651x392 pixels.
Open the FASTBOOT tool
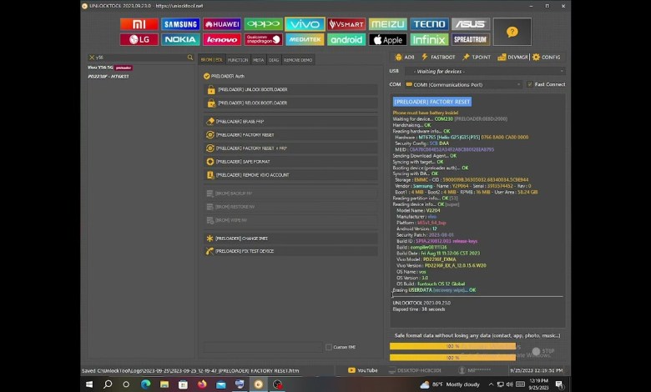coord(438,58)
